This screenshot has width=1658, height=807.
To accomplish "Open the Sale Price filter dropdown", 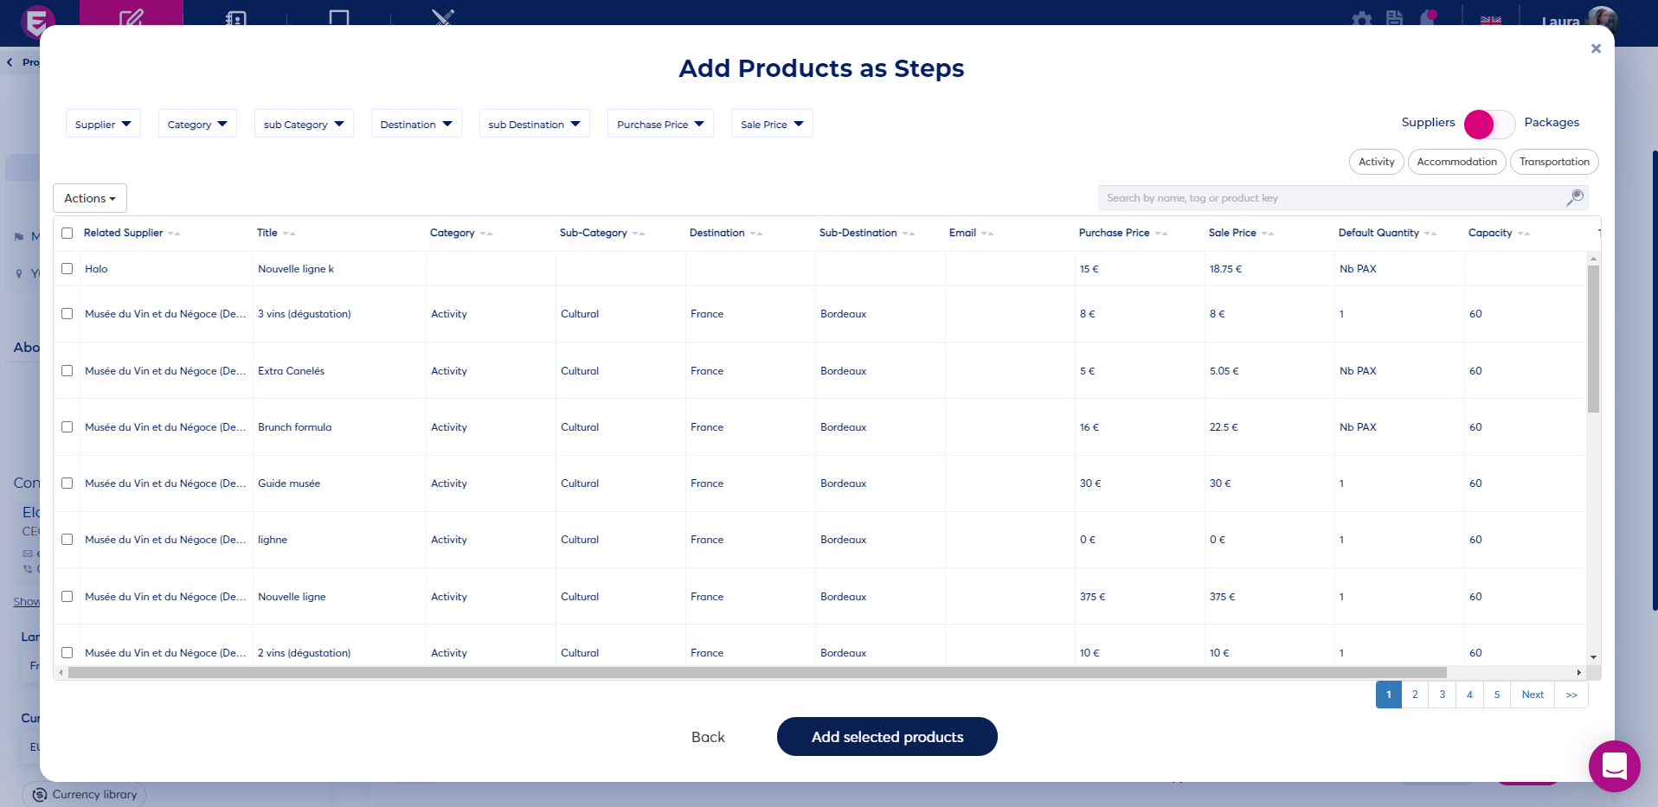I will pos(772,124).
